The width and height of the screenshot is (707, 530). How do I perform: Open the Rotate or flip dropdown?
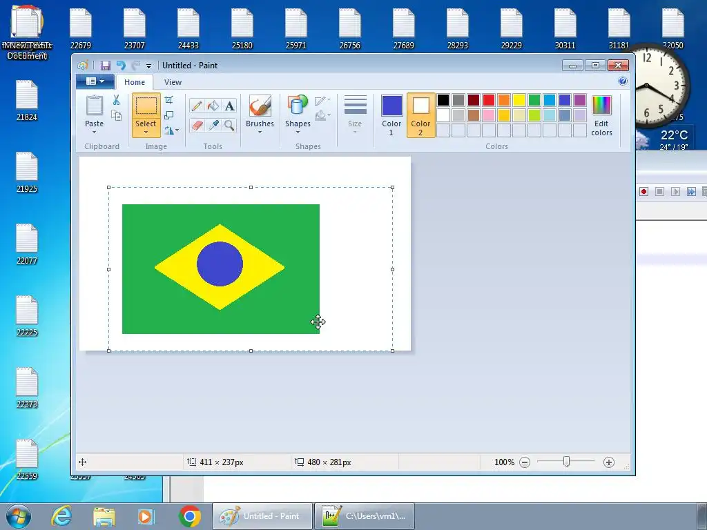click(171, 130)
